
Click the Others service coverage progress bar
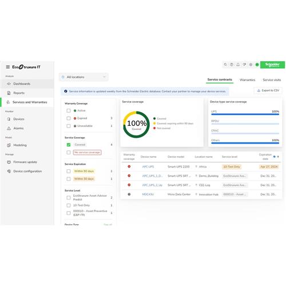pos(245,143)
